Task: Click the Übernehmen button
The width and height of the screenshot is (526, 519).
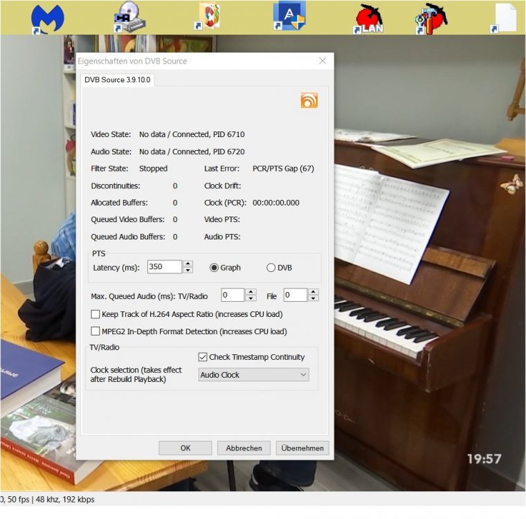Action: [302, 448]
